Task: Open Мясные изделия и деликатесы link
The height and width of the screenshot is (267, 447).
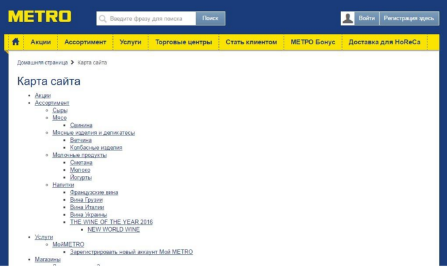Action: [x=93, y=133]
